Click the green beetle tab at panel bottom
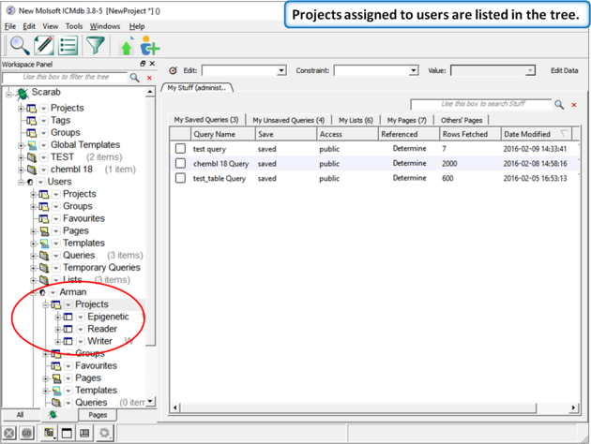Screen dimensions: 591x444 coord(53,414)
